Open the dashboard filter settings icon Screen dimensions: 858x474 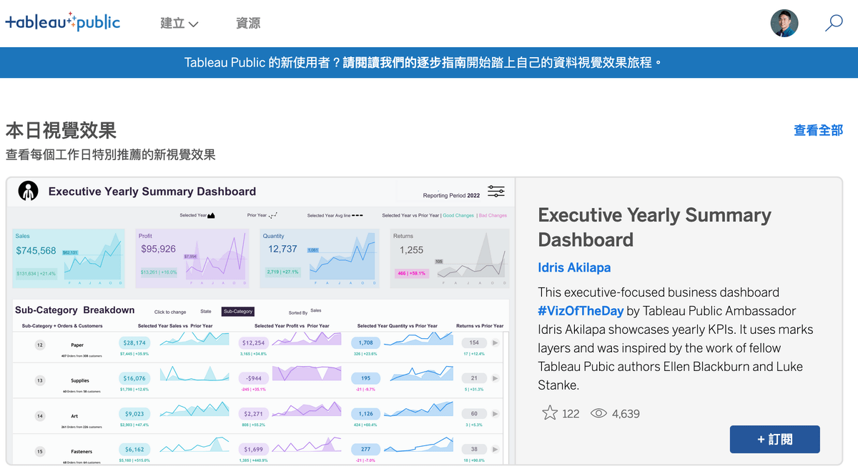(x=496, y=191)
